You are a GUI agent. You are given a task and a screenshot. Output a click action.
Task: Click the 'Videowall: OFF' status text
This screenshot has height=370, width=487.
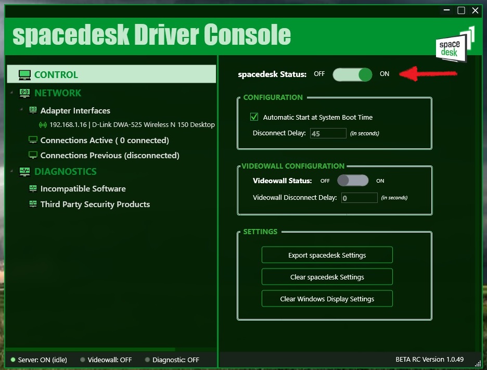point(110,360)
